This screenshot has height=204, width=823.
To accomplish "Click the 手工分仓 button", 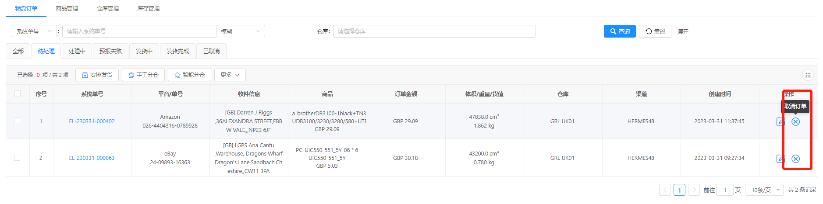I will [143, 75].
